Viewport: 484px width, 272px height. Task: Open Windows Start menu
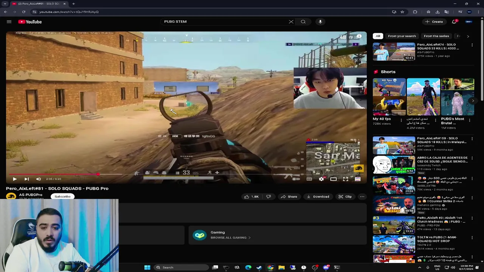[x=147, y=267]
